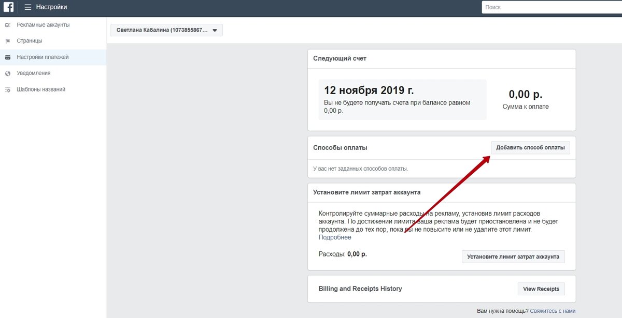
Task: Click the flag icon beside Страницы
Action: (x=7, y=41)
